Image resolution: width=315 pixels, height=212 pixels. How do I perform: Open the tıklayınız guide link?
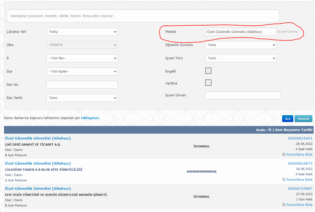[91, 118]
